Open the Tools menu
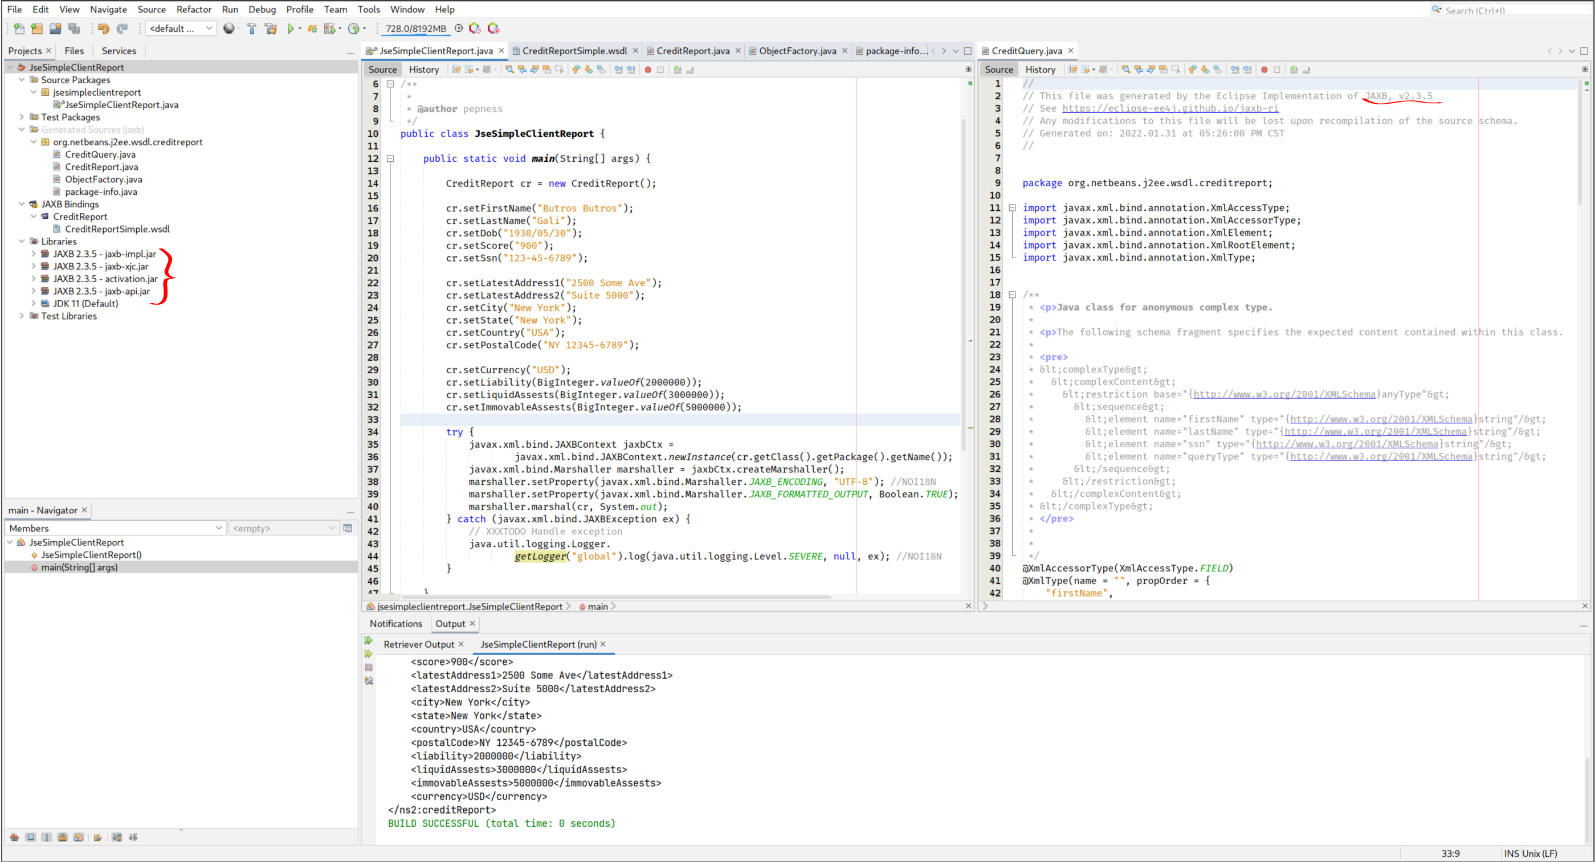The width and height of the screenshot is (1595, 862). [x=369, y=9]
